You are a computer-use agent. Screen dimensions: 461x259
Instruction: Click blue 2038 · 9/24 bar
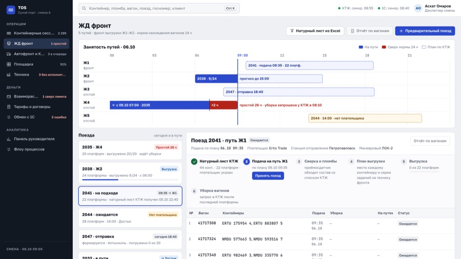(x=216, y=79)
